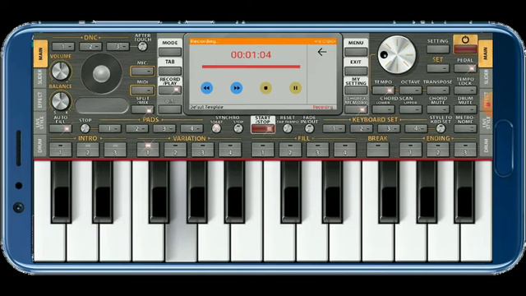Select DNC button 1

click(x=63, y=46)
